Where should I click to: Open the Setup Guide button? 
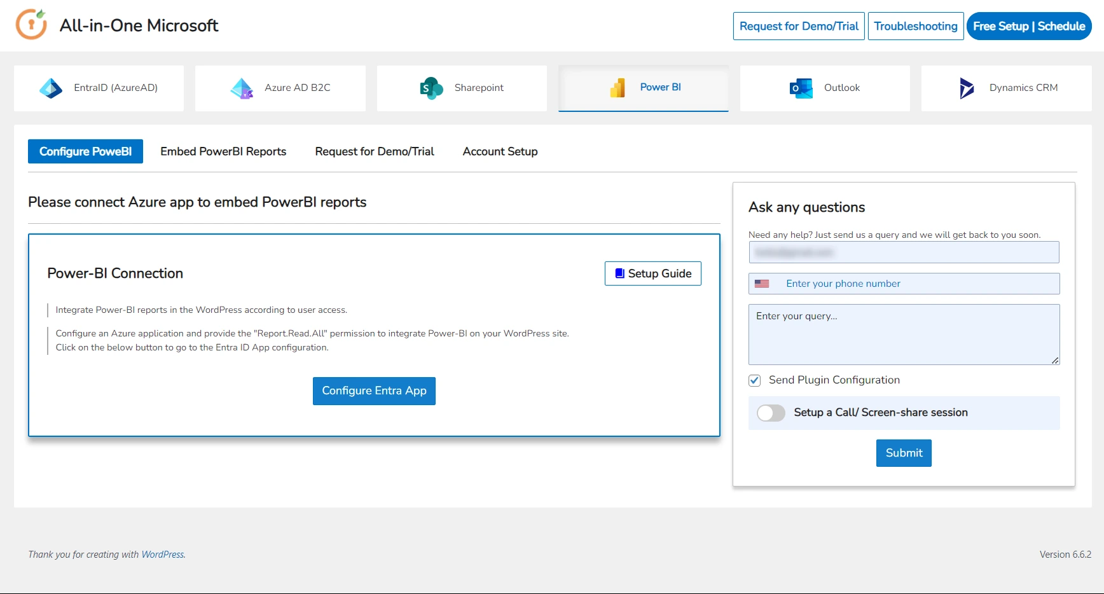pos(653,273)
